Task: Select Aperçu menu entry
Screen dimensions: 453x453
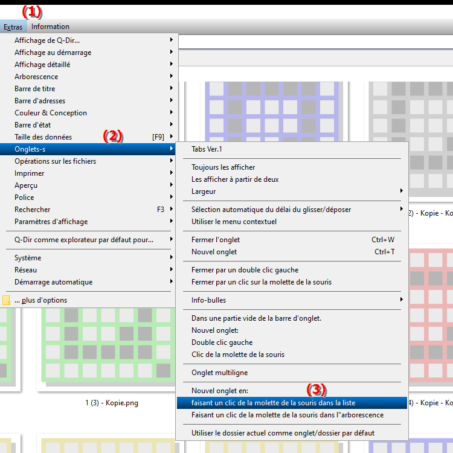Action: tap(89, 185)
